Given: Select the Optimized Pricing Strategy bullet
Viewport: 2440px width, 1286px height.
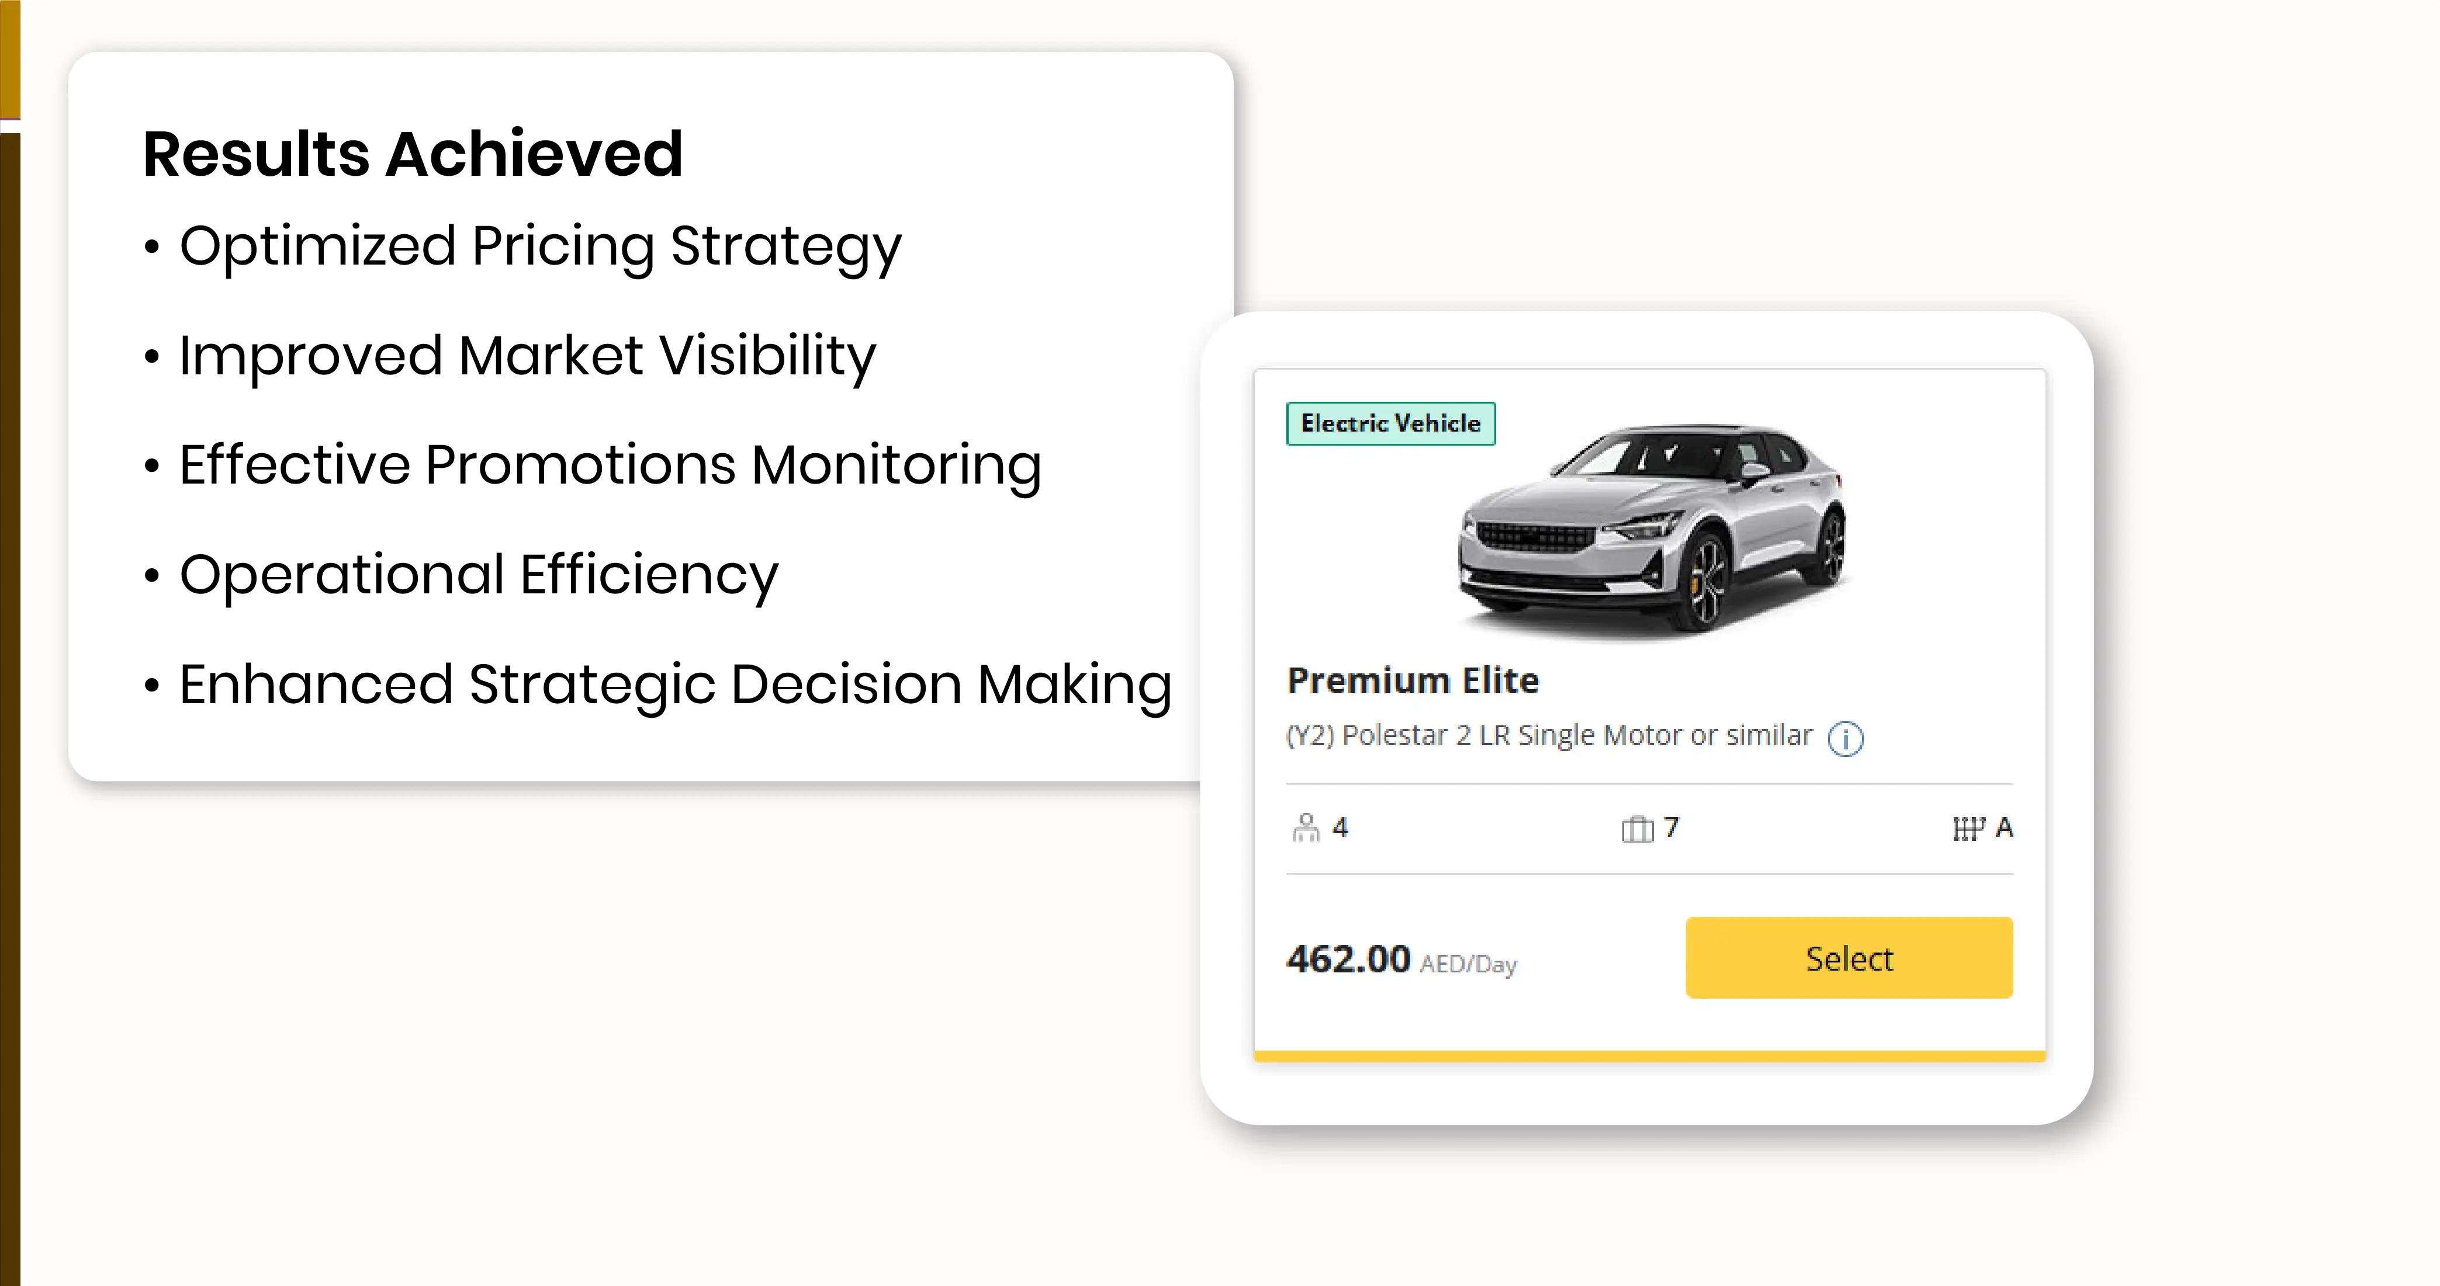Looking at the screenshot, I should pyautogui.click(x=540, y=246).
